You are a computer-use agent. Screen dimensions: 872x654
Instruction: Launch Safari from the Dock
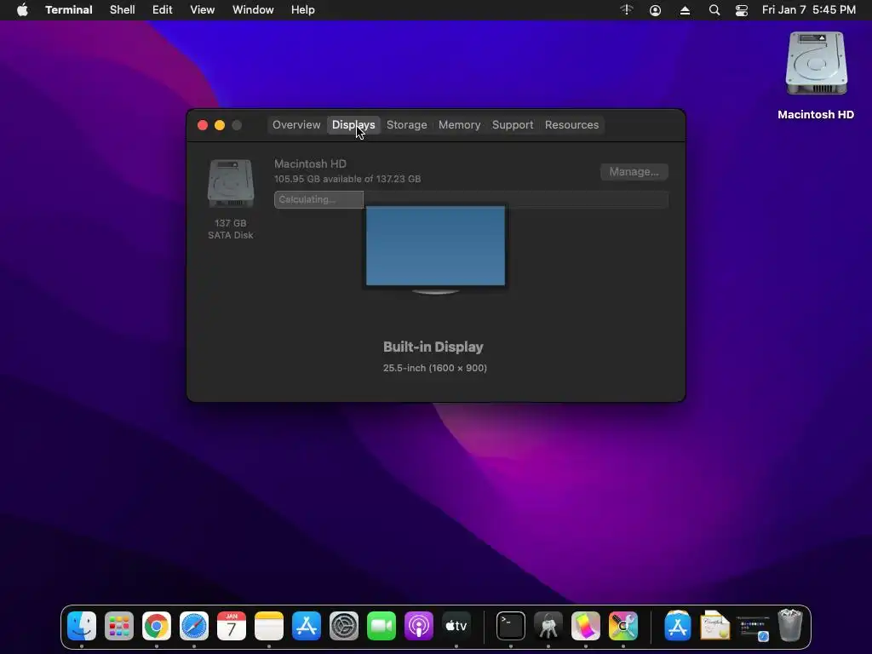(x=194, y=626)
